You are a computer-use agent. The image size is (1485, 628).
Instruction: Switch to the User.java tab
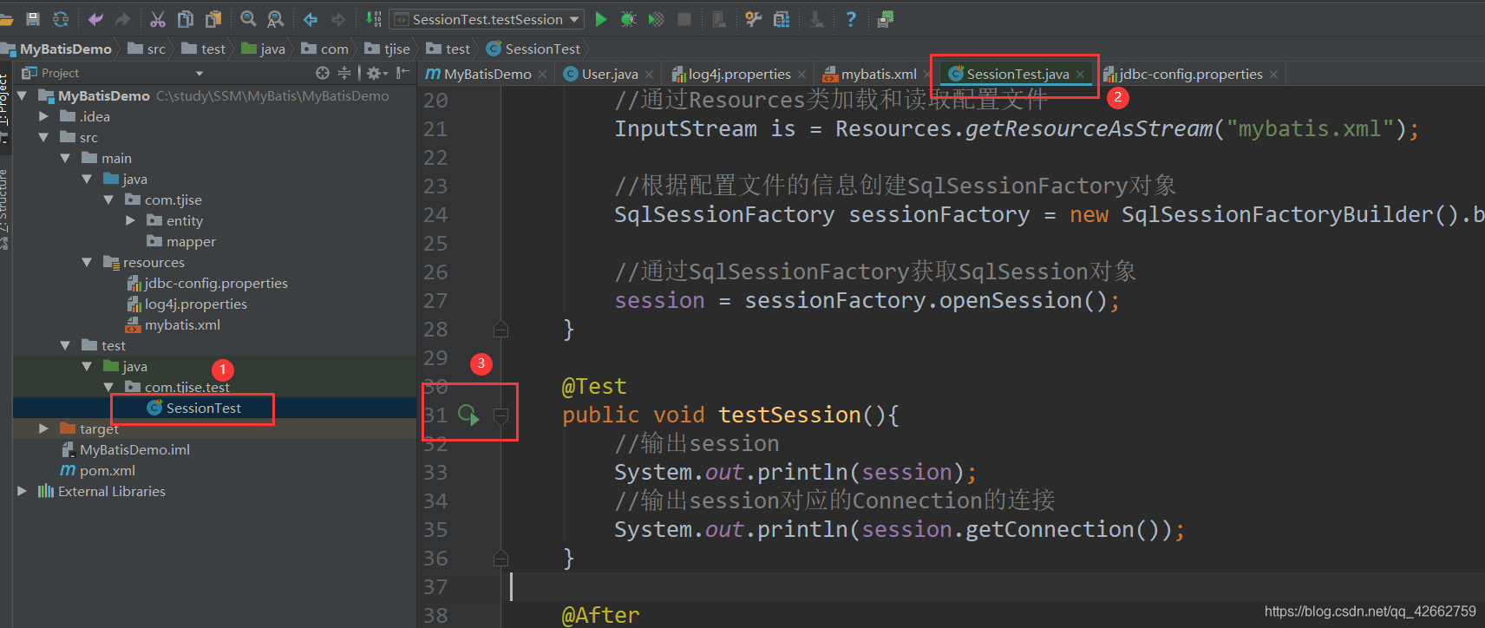pyautogui.click(x=610, y=74)
